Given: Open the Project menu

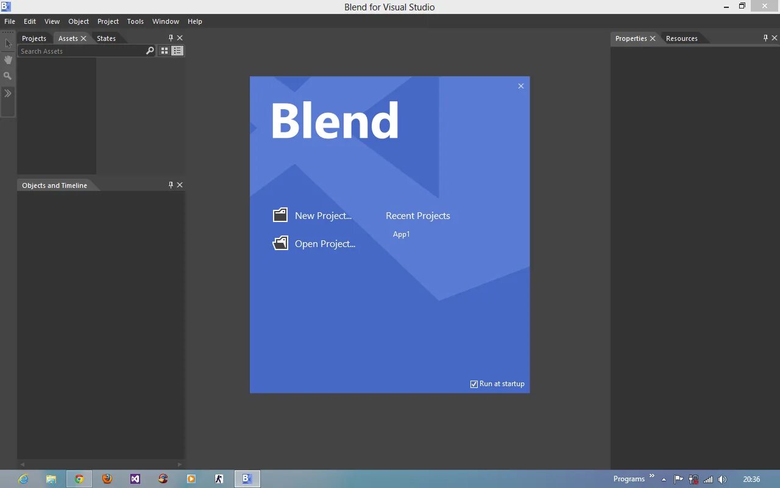Looking at the screenshot, I should [x=108, y=21].
